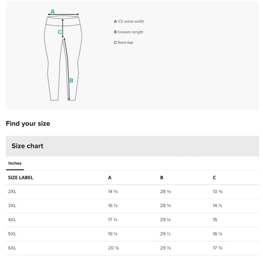
Task: Select the 5XL size row label
Action: coord(12,234)
